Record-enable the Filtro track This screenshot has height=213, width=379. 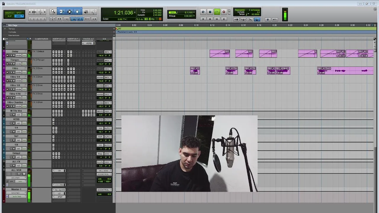point(7,72)
